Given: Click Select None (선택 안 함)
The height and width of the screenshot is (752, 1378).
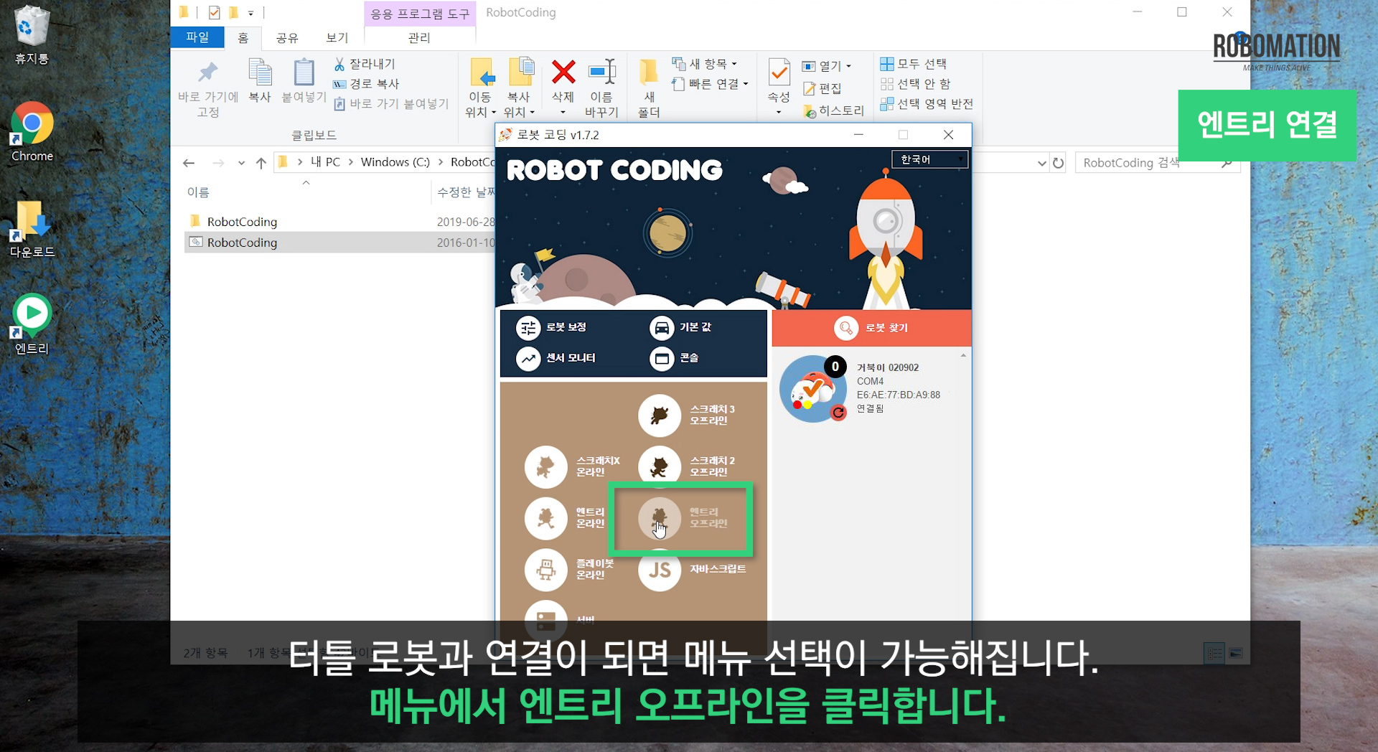Looking at the screenshot, I should (x=915, y=84).
